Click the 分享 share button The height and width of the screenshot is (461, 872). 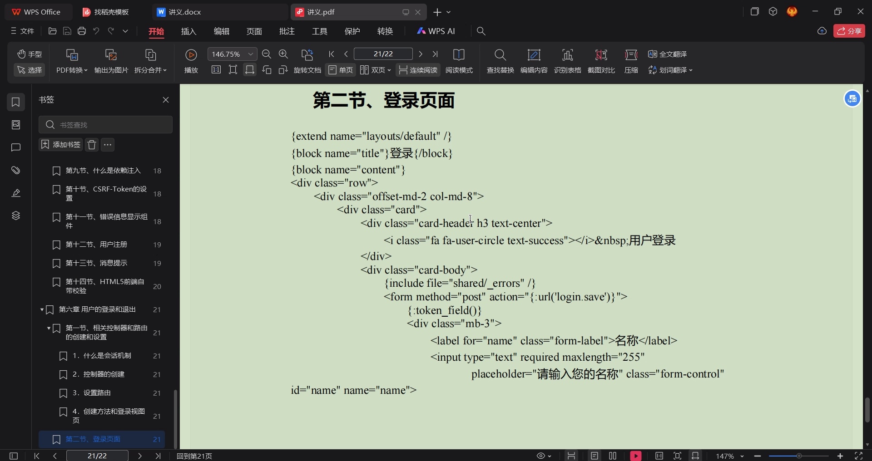coord(850,31)
